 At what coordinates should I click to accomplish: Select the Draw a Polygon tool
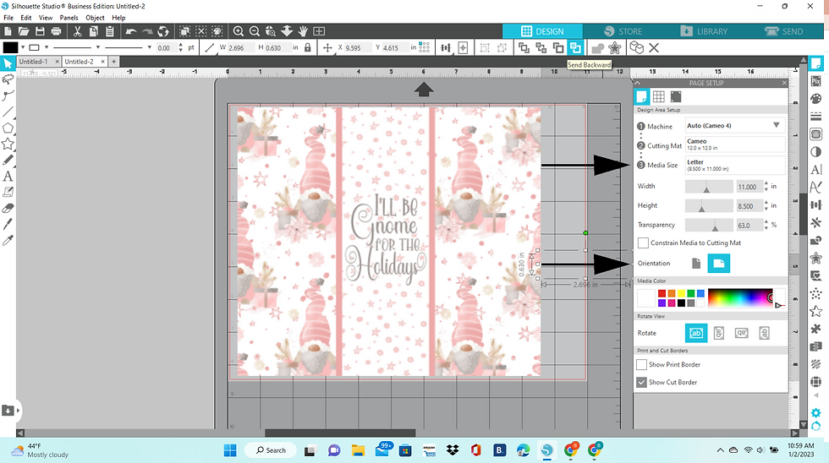8,128
